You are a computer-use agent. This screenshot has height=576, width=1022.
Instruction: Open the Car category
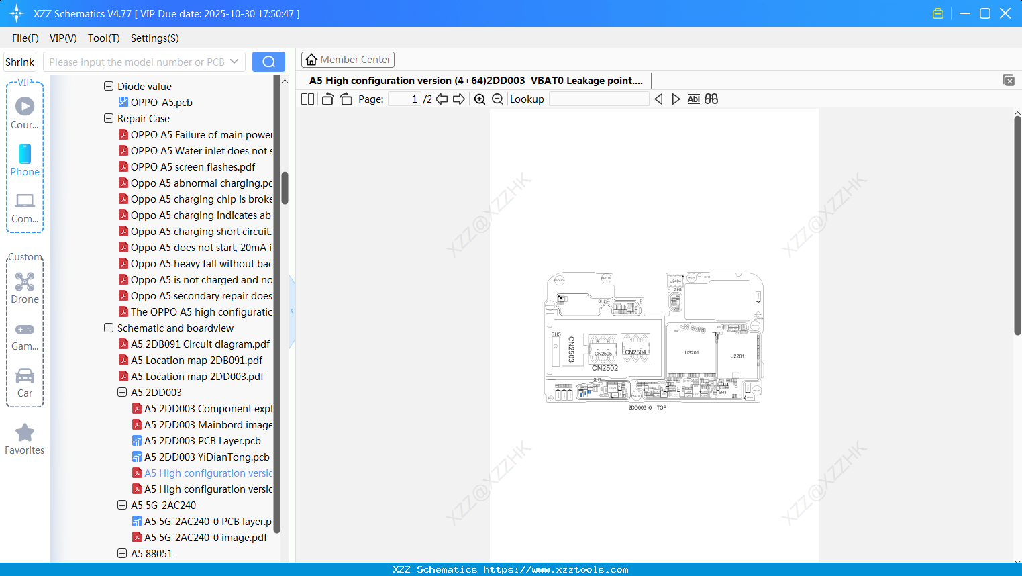point(25,383)
